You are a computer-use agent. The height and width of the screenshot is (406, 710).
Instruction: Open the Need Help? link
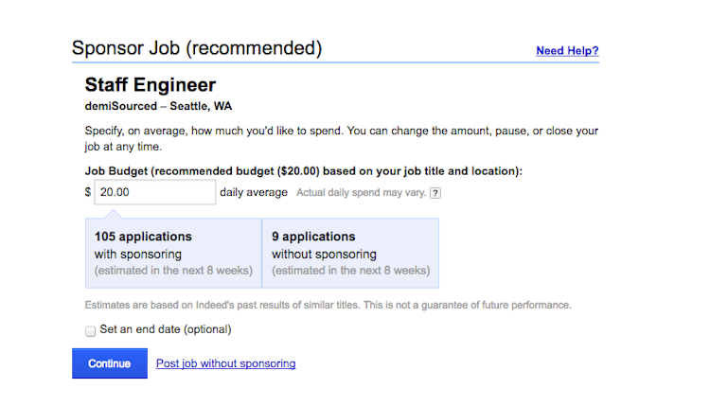(567, 51)
